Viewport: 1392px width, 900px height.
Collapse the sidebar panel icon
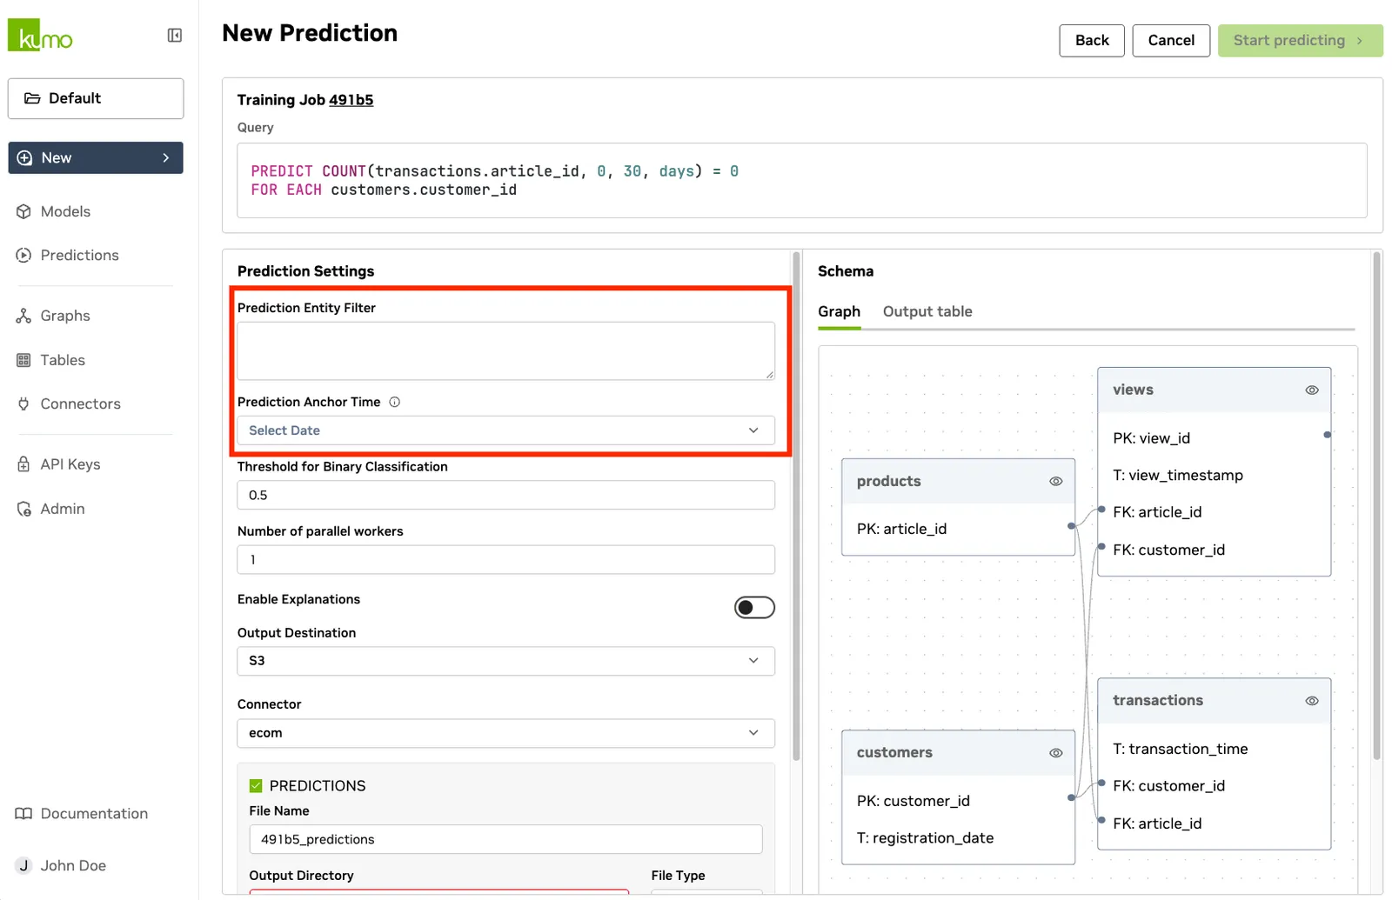coord(175,36)
